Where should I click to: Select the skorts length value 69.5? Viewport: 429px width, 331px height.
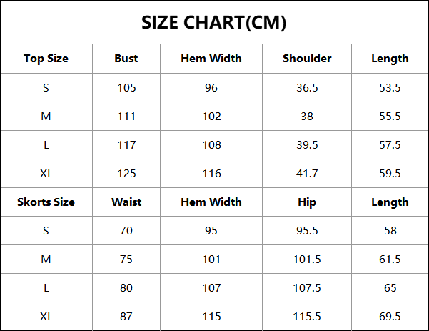(x=390, y=317)
